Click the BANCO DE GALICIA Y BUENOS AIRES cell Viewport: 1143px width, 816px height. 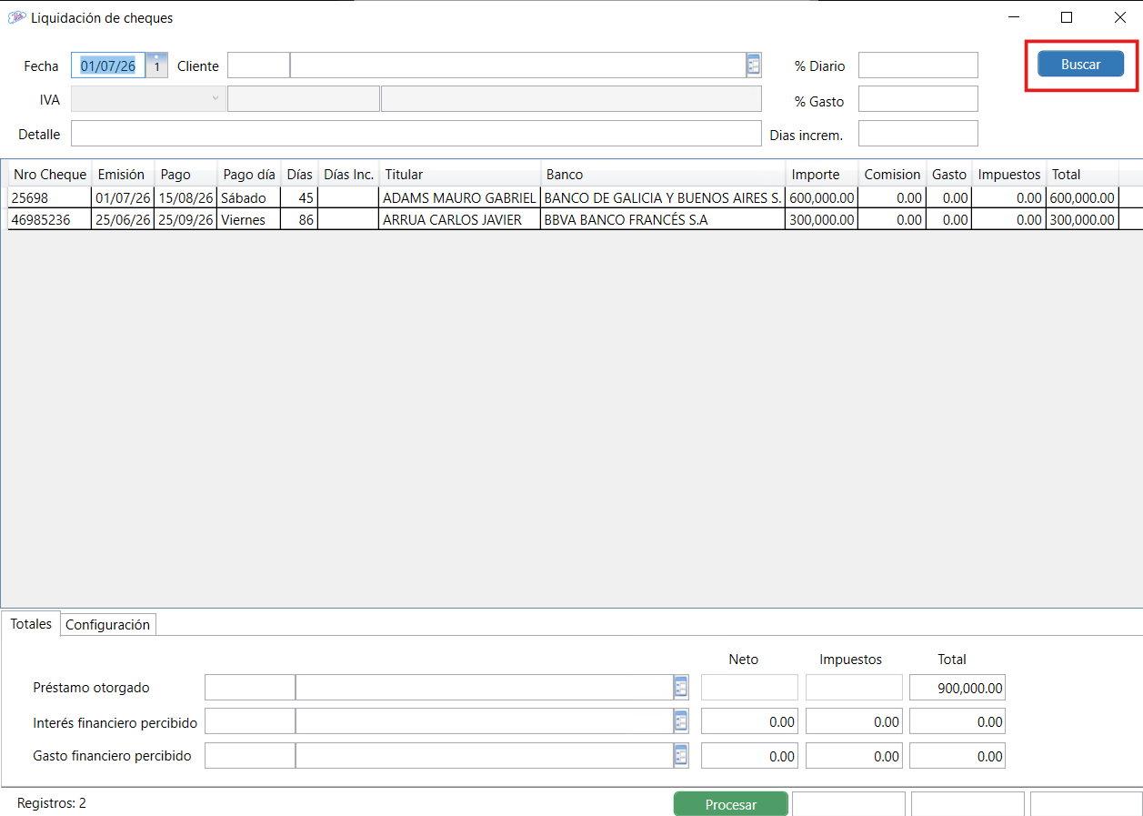[x=663, y=197]
